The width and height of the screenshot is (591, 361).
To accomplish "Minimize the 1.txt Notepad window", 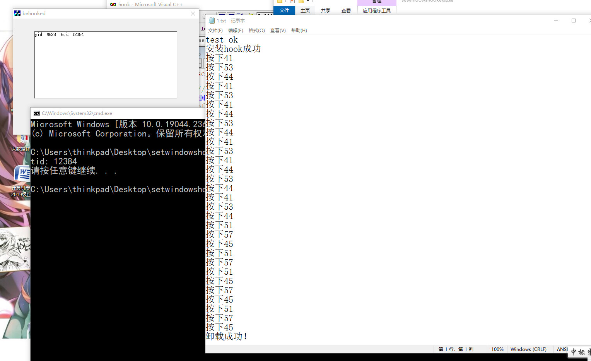I will (556, 21).
